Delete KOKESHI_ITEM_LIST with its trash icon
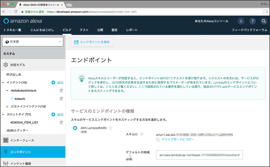The image size is (270, 167). (61, 122)
